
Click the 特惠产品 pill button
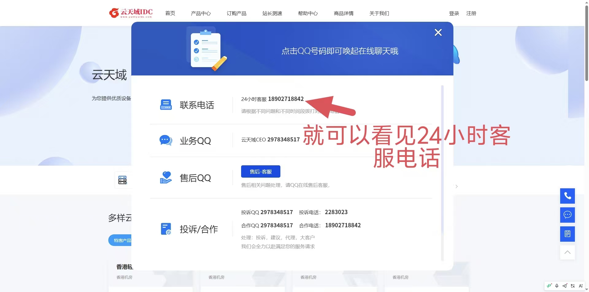(120, 240)
